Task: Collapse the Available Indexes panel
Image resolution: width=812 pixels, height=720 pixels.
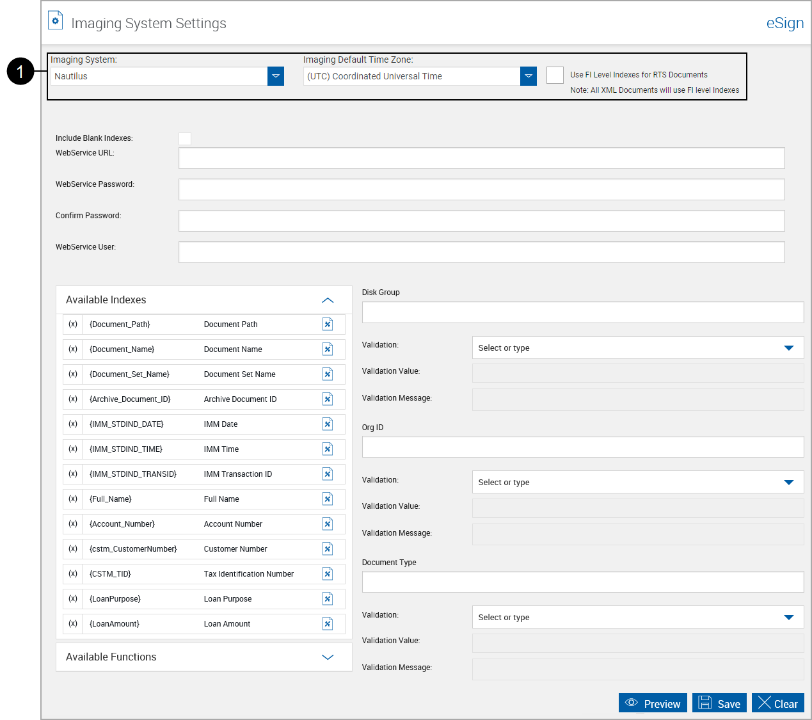Action: (328, 300)
